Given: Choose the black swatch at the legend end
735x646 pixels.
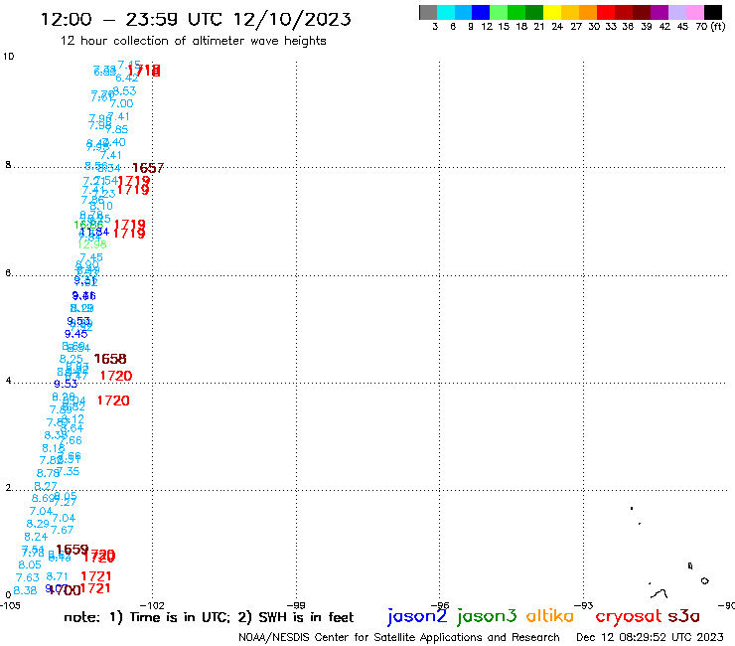Looking at the screenshot, I should (x=712, y=12).
